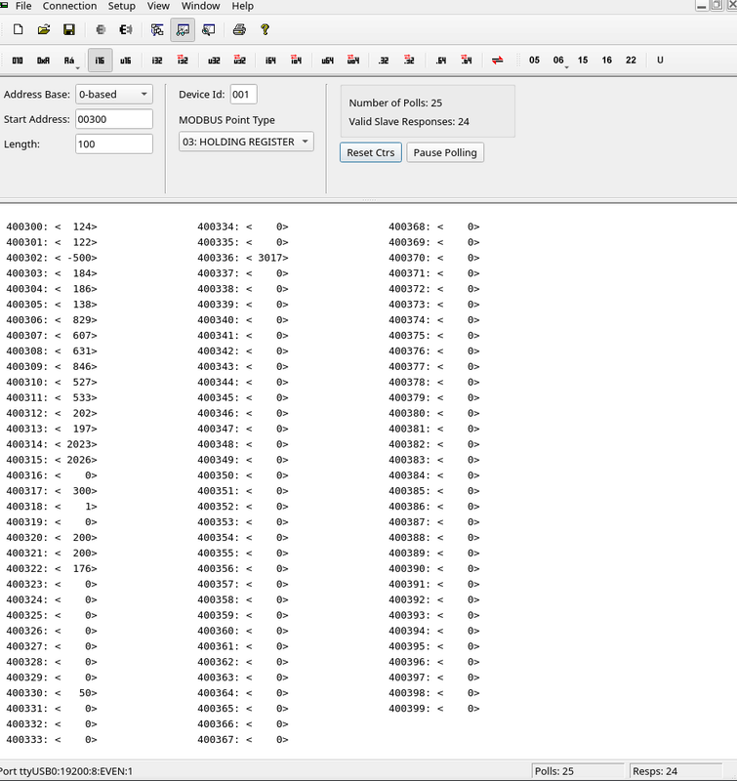Click the Polls: 25 status bar field
This screenshot has width=737, height=781.
pyautogui.click(x=578, y=771)
